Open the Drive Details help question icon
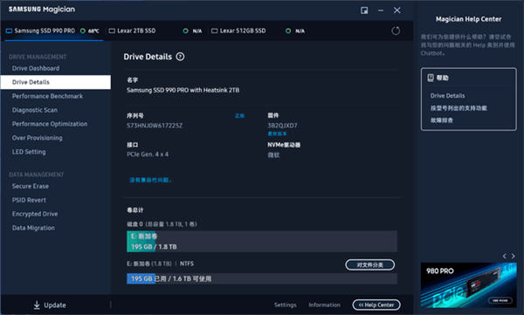Screen dimensions: 524x315 [x=180, y=57]
